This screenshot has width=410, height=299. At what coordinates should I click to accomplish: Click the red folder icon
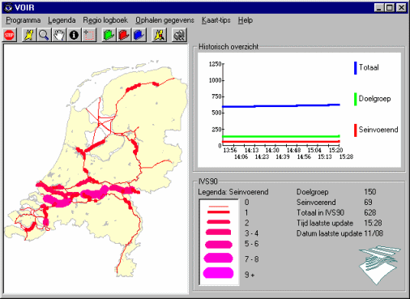coord(124,35)
